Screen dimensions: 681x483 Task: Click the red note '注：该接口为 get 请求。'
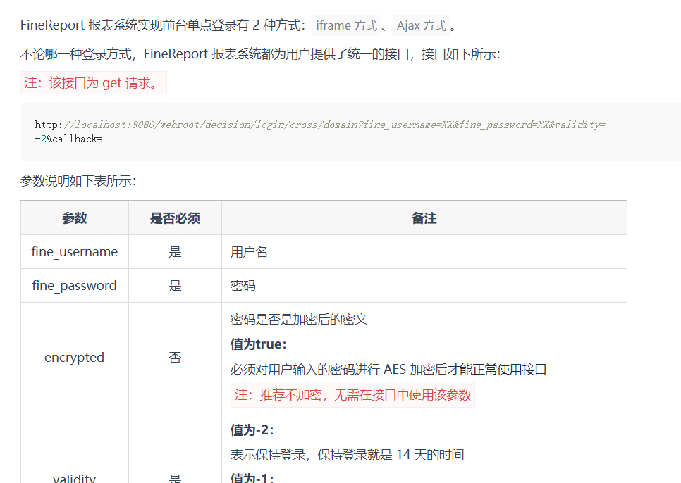93,82
